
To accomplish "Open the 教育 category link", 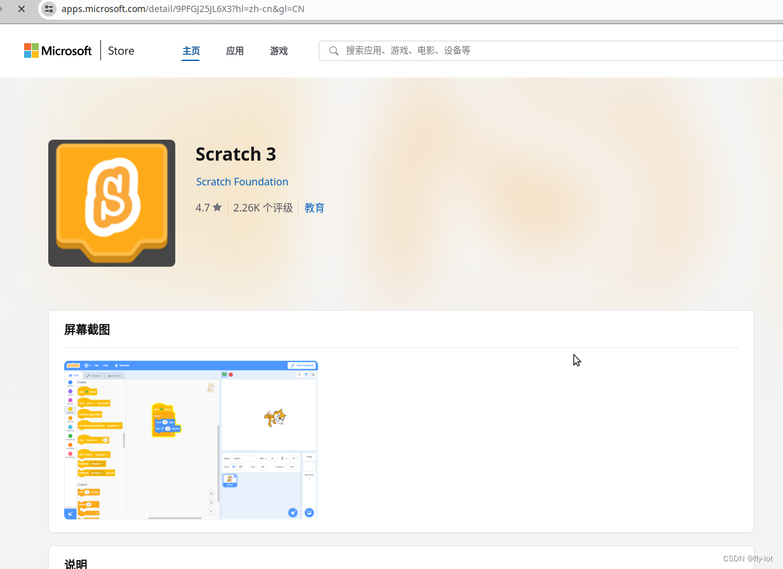I will [x=314, y=208].
